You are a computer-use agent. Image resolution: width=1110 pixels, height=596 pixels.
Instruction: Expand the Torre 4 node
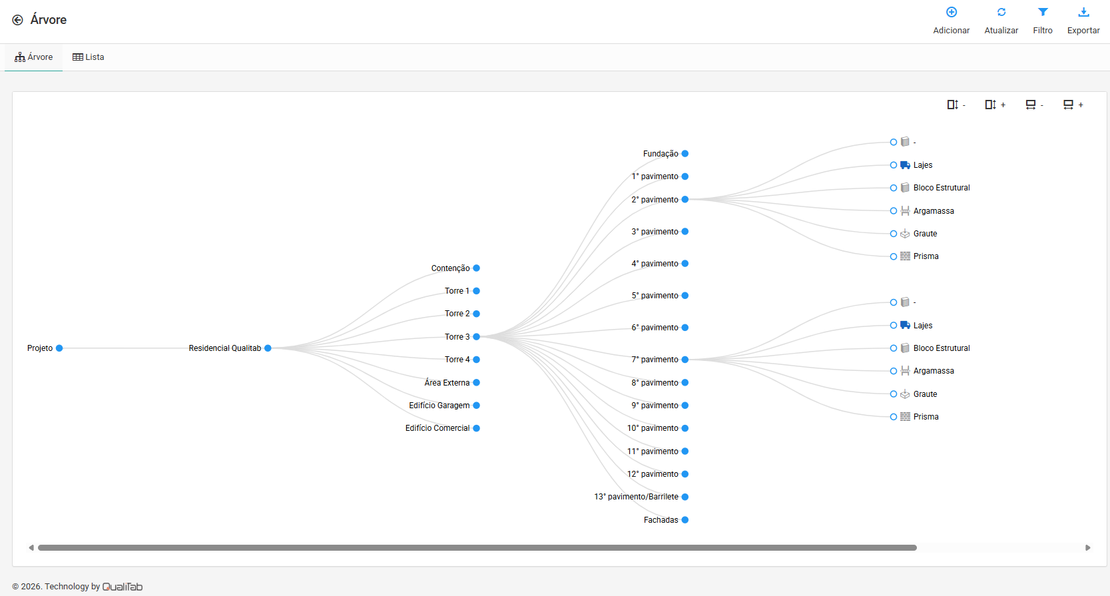pos(477,360)
